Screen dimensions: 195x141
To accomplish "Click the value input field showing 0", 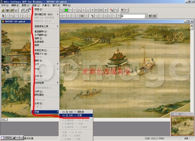I will pos(133,16).
